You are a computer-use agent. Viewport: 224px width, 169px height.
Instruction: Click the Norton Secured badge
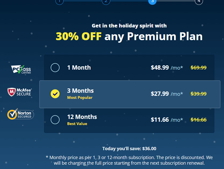click(x=20, y=115)
